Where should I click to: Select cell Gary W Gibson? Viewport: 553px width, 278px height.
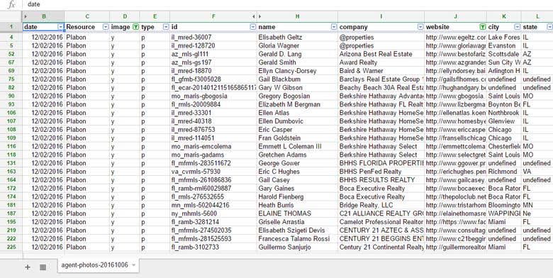(297, 87)
